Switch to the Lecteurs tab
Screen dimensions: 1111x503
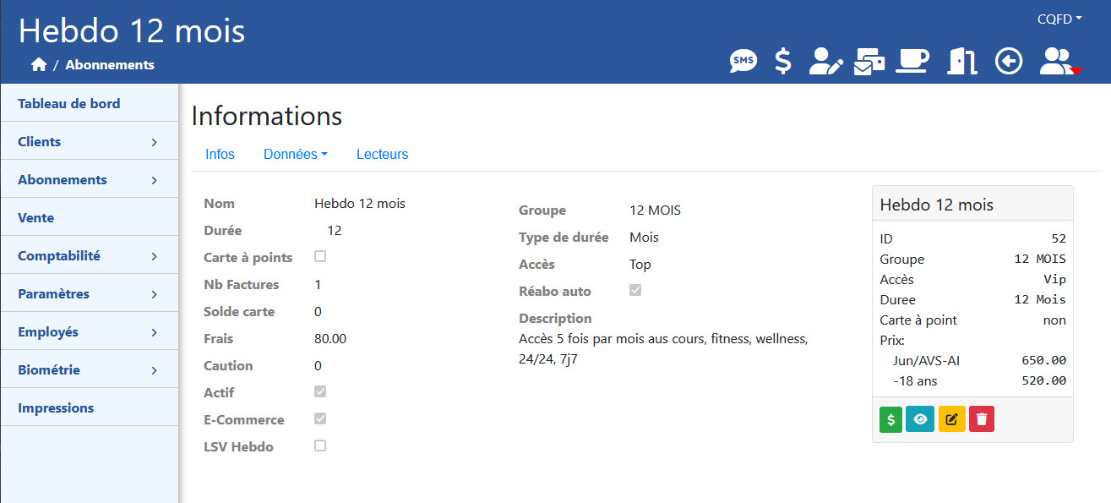(x=382, y=154)
